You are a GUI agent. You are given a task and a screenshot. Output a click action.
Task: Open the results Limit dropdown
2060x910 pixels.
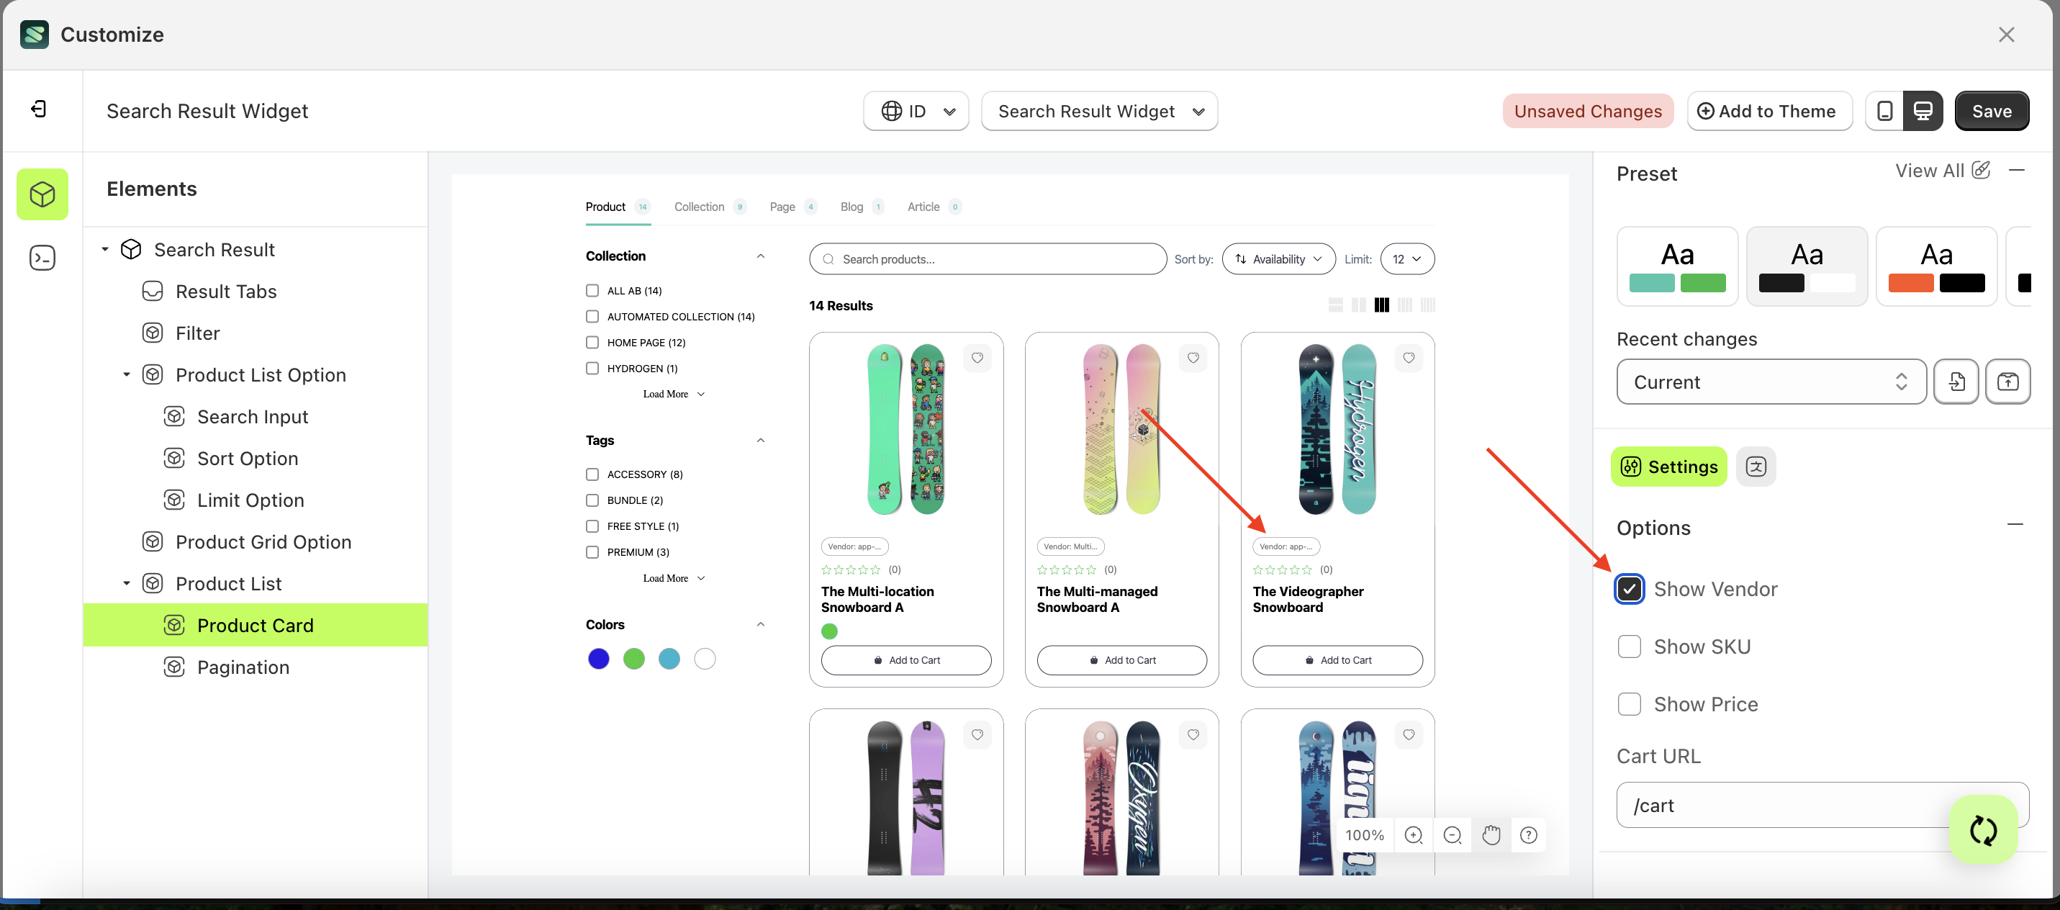coord(1406,258)
